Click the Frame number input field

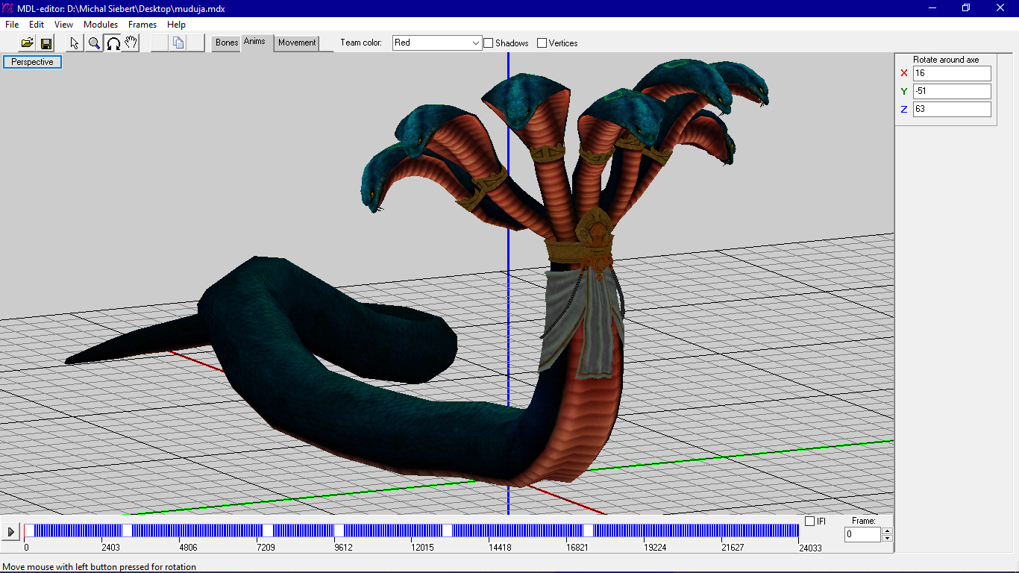[x=863, y=534]
